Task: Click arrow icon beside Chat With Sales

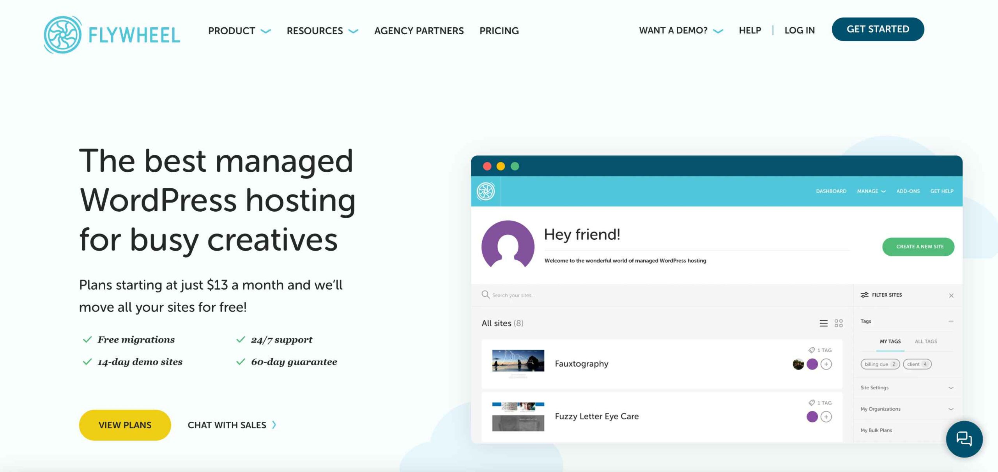Action: (x=274, y=425)
